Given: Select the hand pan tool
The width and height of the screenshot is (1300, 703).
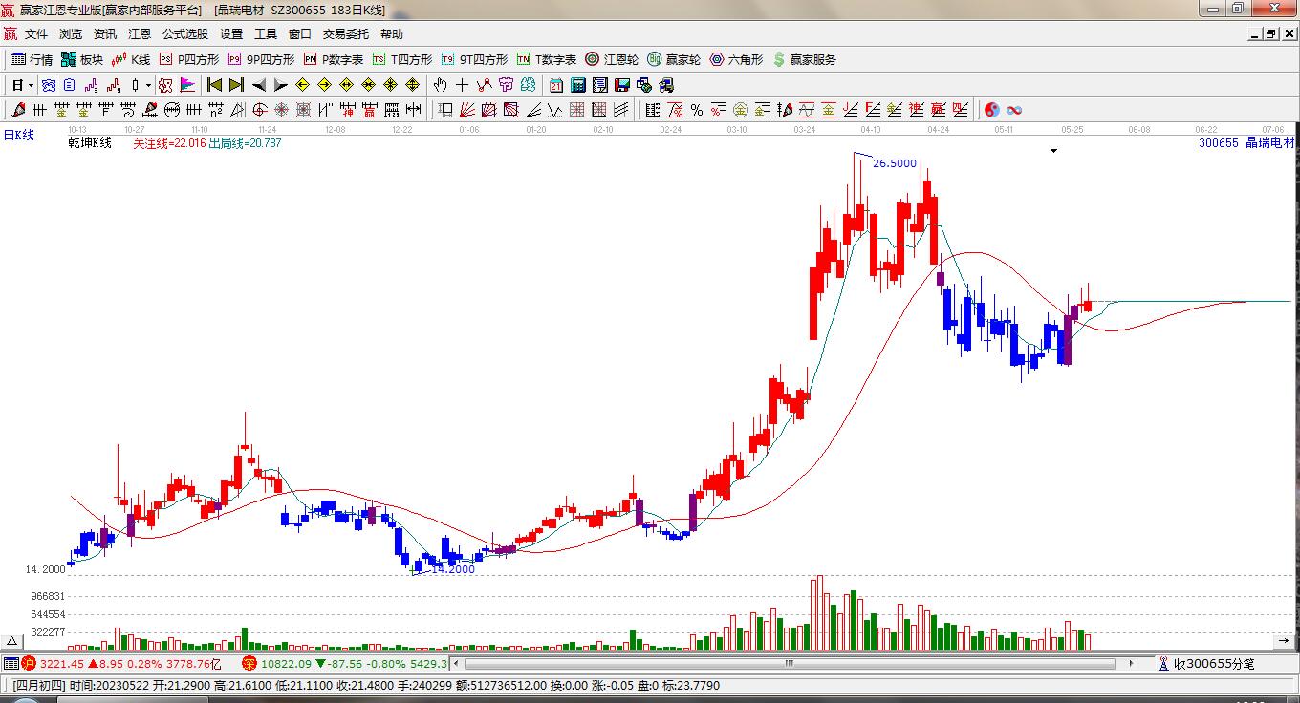Looking at the screenshot, I should point(441,85).
